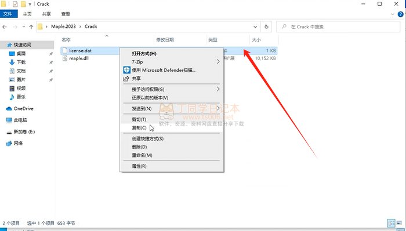Switch to details view layout icon
The width and height of the screenshot is (406, 231).
(x=391, y=223)
